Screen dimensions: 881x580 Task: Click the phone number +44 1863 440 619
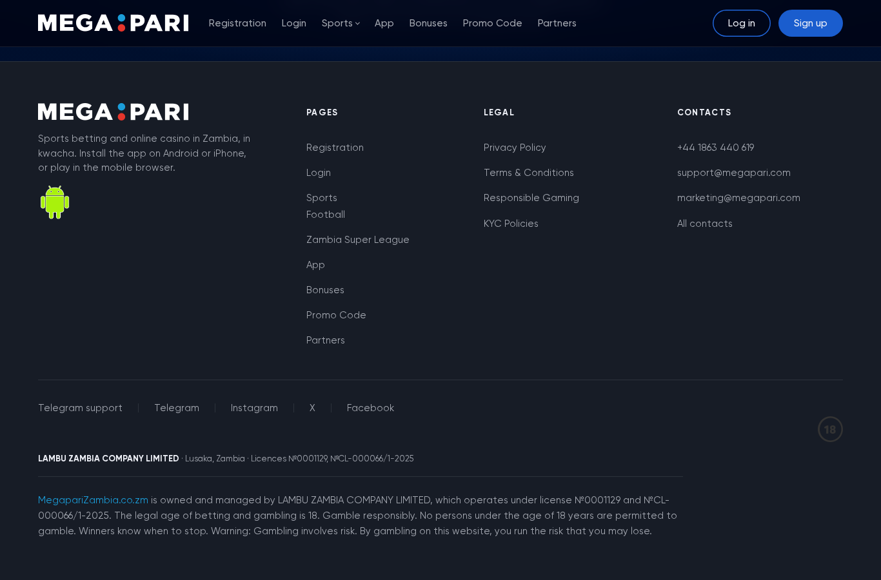point(716,148)
